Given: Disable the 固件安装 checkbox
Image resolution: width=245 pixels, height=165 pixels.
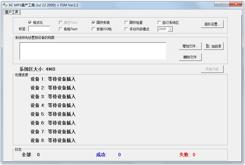Looking at the screenshot, I should click(x=93, y=23).
